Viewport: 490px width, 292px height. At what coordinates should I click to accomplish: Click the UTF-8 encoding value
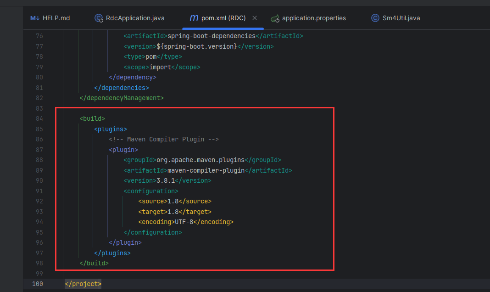point(184,222)
